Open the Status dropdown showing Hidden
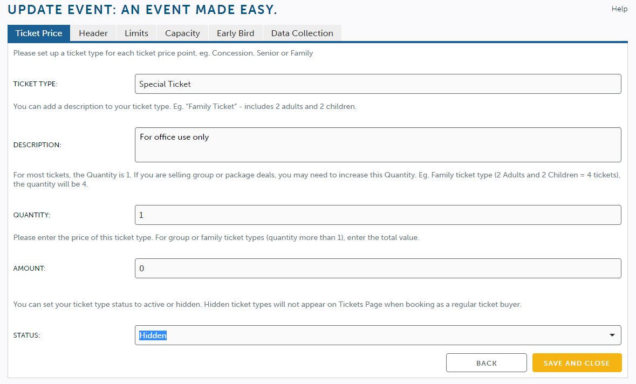636x384 pixels. [378, 335]
